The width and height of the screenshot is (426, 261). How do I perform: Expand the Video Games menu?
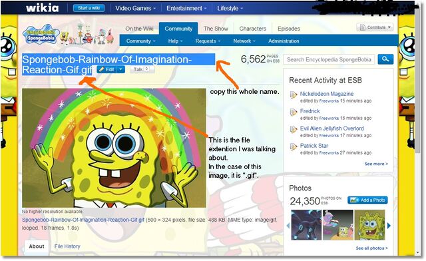[x=135, y=8]
